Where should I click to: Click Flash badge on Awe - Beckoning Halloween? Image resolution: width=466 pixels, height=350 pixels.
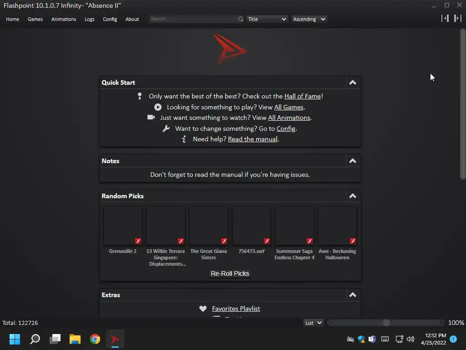(x=353, y=241)
